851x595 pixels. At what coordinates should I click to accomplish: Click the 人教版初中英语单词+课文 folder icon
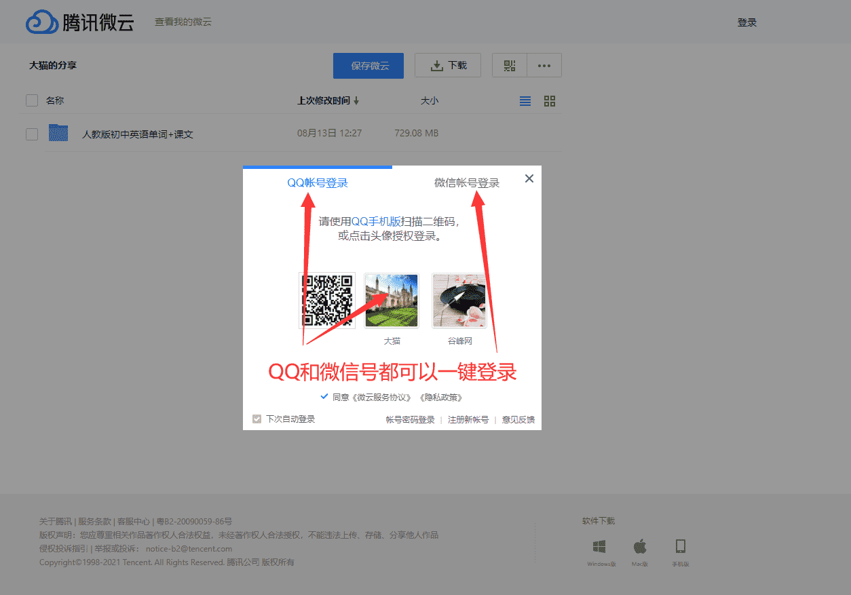pos(58,133)
